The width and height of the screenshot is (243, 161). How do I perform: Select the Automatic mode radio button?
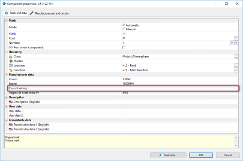124,25
